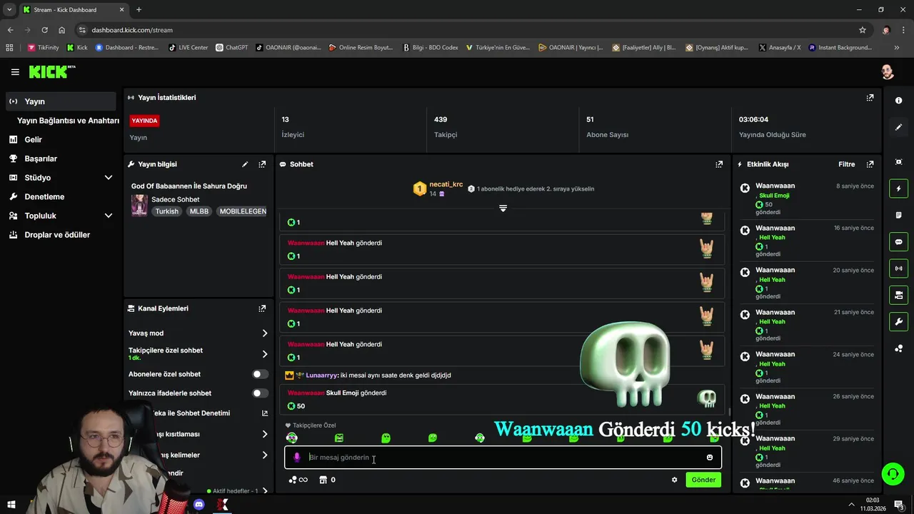
Task: Click the chat collapse handle under necati_krc
Action: (x=503, y=208)
